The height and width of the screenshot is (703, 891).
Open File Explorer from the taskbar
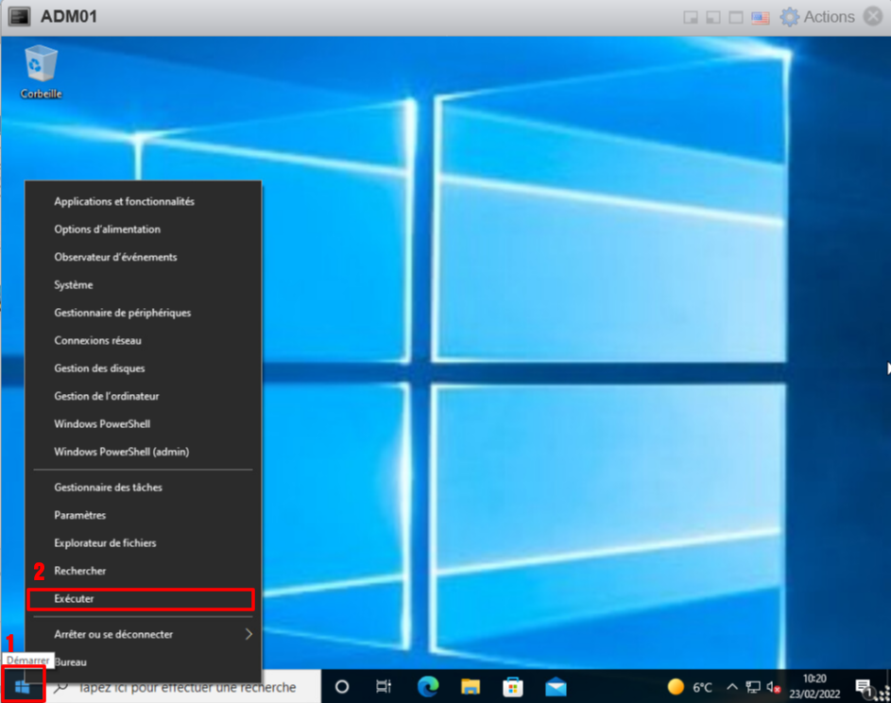click(471, 687)
